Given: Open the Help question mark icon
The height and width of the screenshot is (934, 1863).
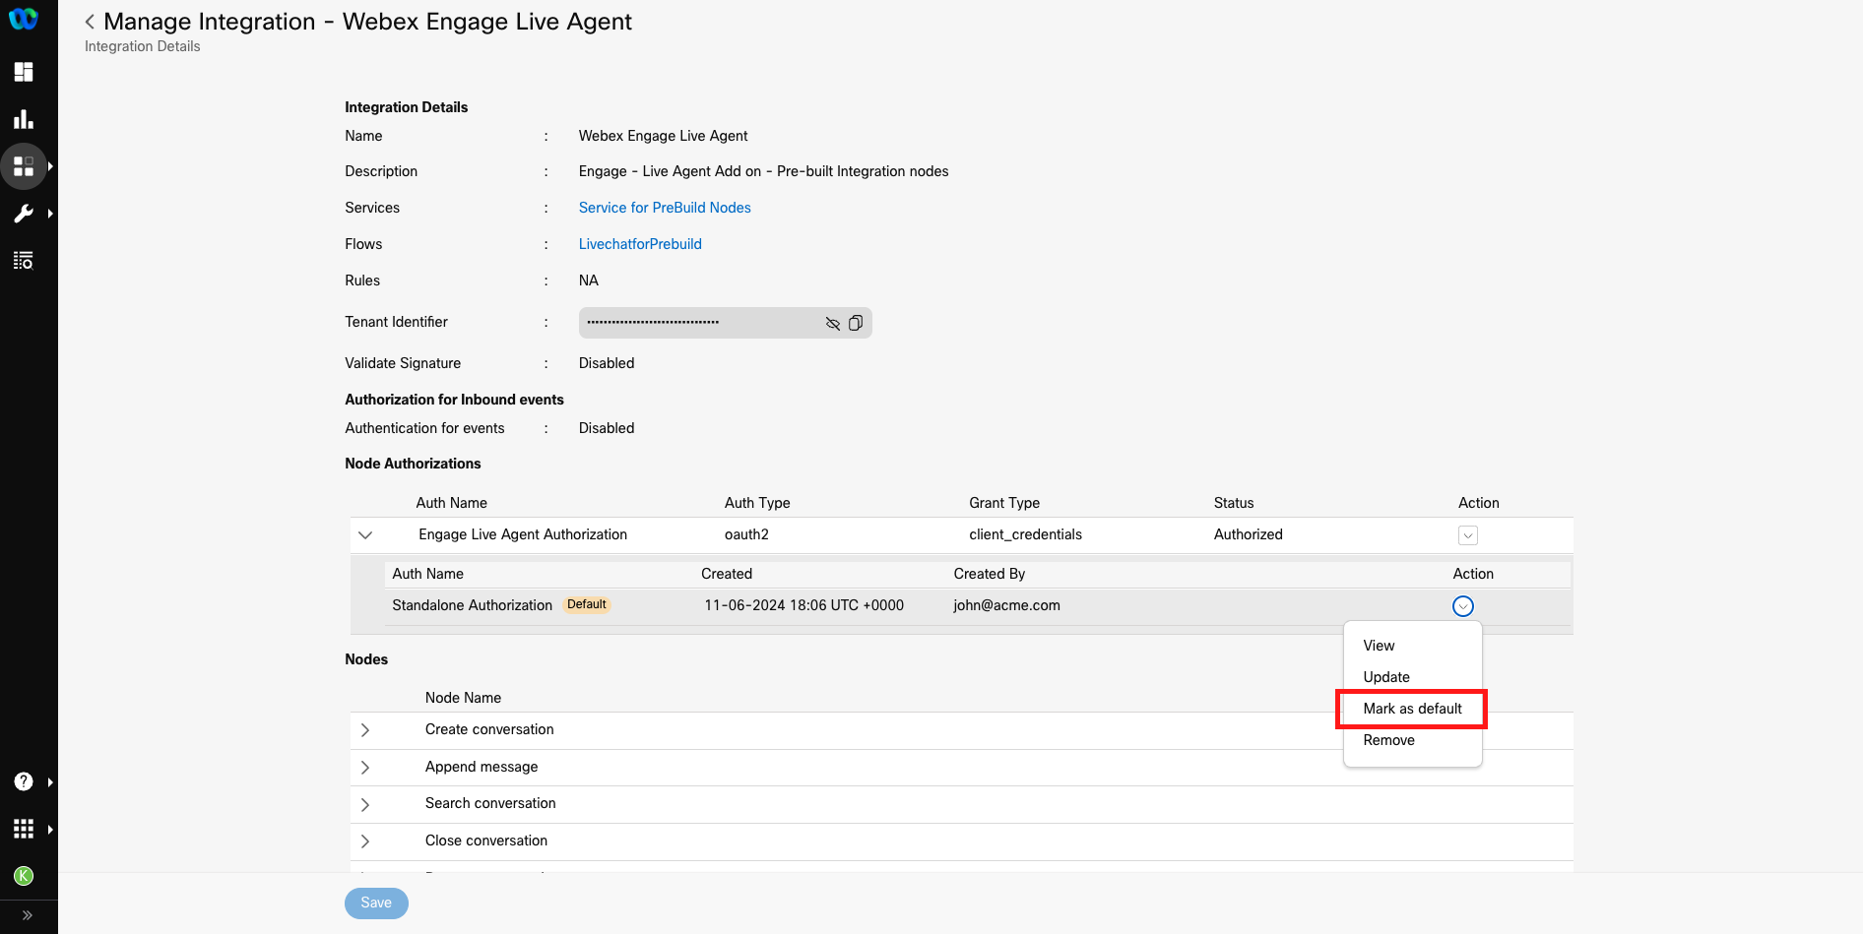Looking at the screenshot, I should 24,781.
